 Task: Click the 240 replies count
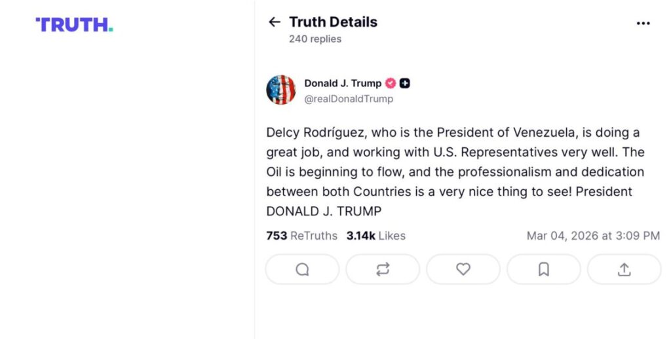coord(315,39)
